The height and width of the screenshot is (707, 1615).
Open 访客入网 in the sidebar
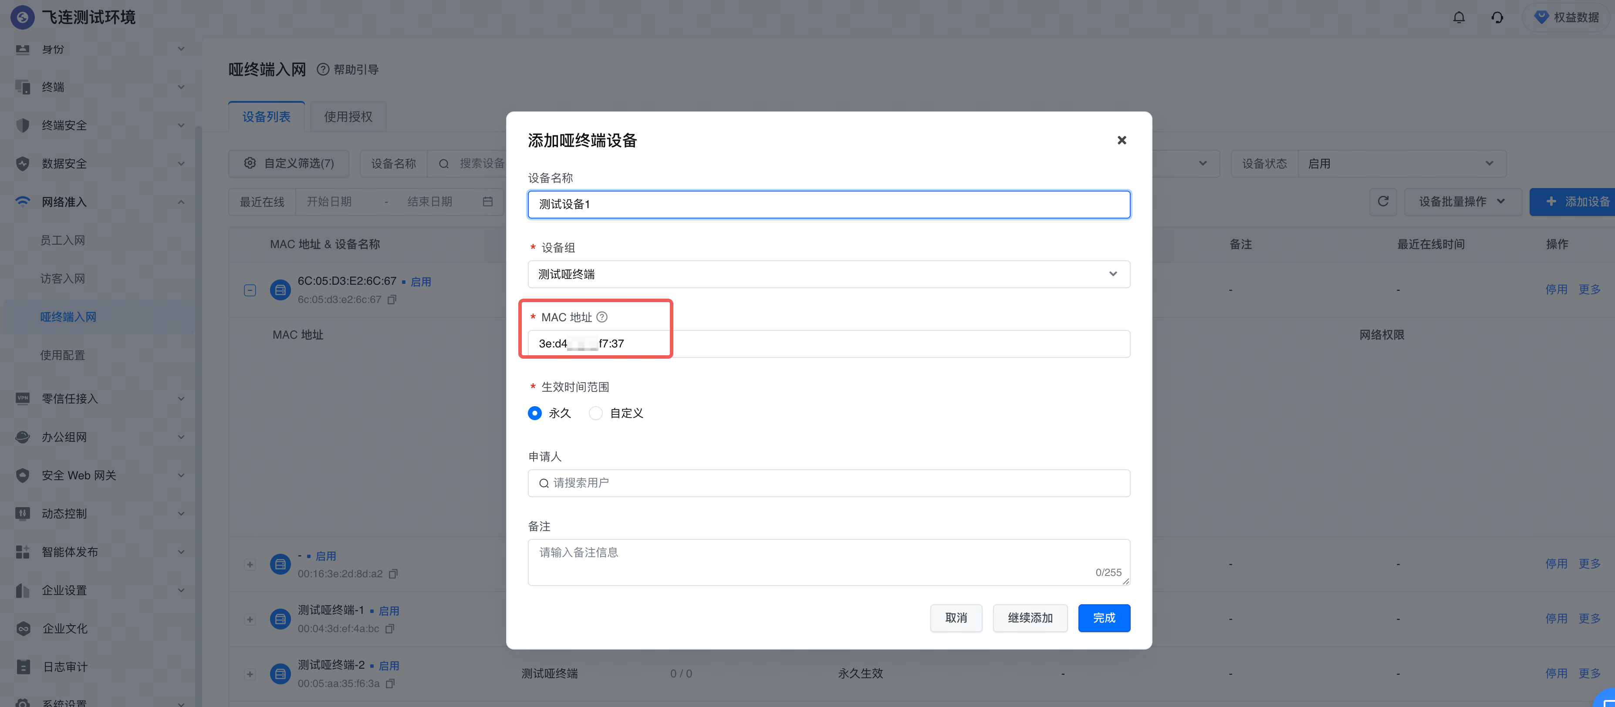click(x=63, y=279)
